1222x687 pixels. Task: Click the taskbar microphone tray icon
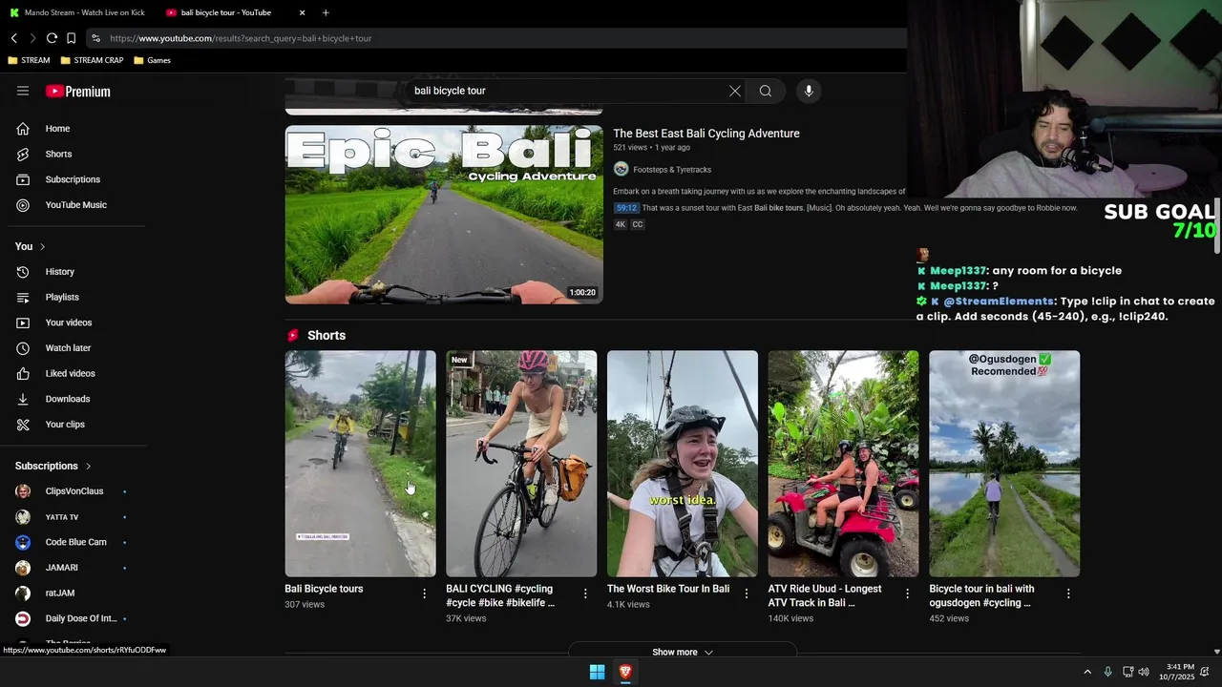pyautogui.click(x=1107, y=672)
